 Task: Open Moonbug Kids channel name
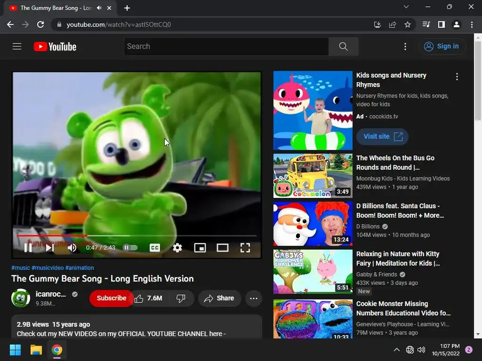coord(403,178)
